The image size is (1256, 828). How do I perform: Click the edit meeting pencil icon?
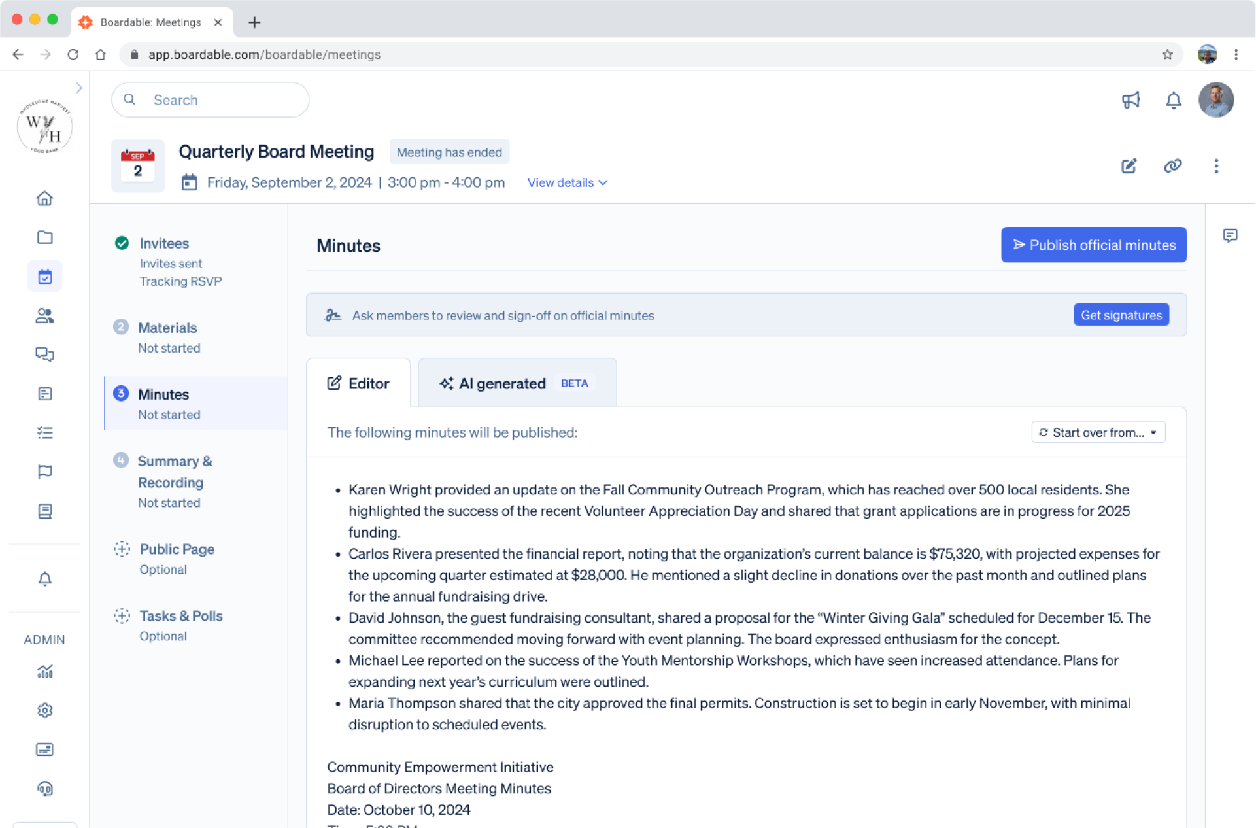1129,166
